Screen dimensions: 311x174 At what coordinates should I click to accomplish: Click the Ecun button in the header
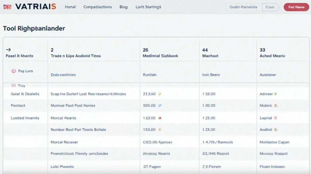pos(270,7)
